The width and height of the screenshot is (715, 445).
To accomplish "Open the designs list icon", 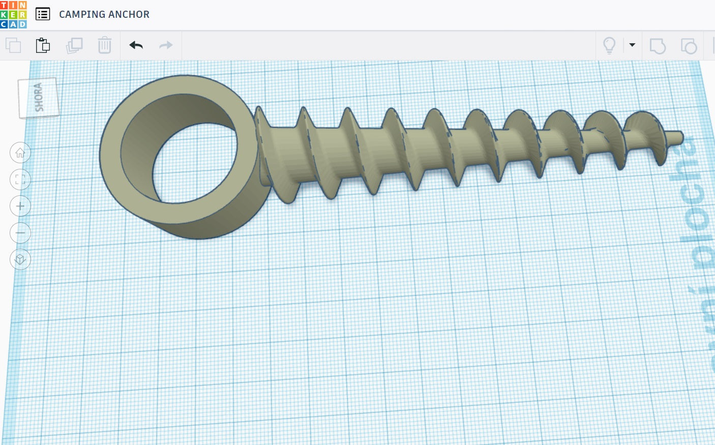I will pyautogui.click(x=43, y=14).
